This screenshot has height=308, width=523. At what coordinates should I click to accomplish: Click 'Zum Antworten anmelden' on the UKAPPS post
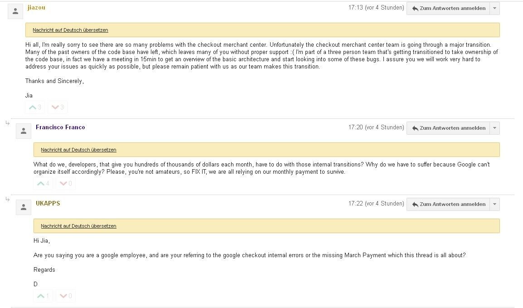[x=448, y=204]
